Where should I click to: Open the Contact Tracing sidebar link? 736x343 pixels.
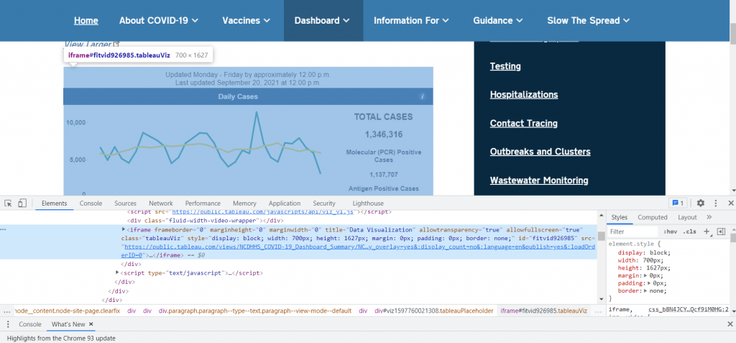click(524, 123)
